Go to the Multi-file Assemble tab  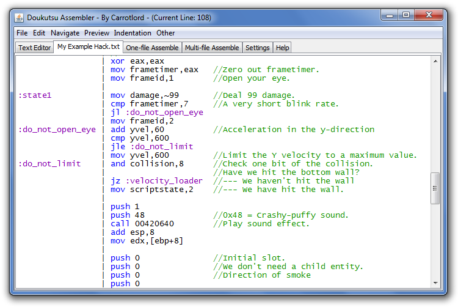212,48
